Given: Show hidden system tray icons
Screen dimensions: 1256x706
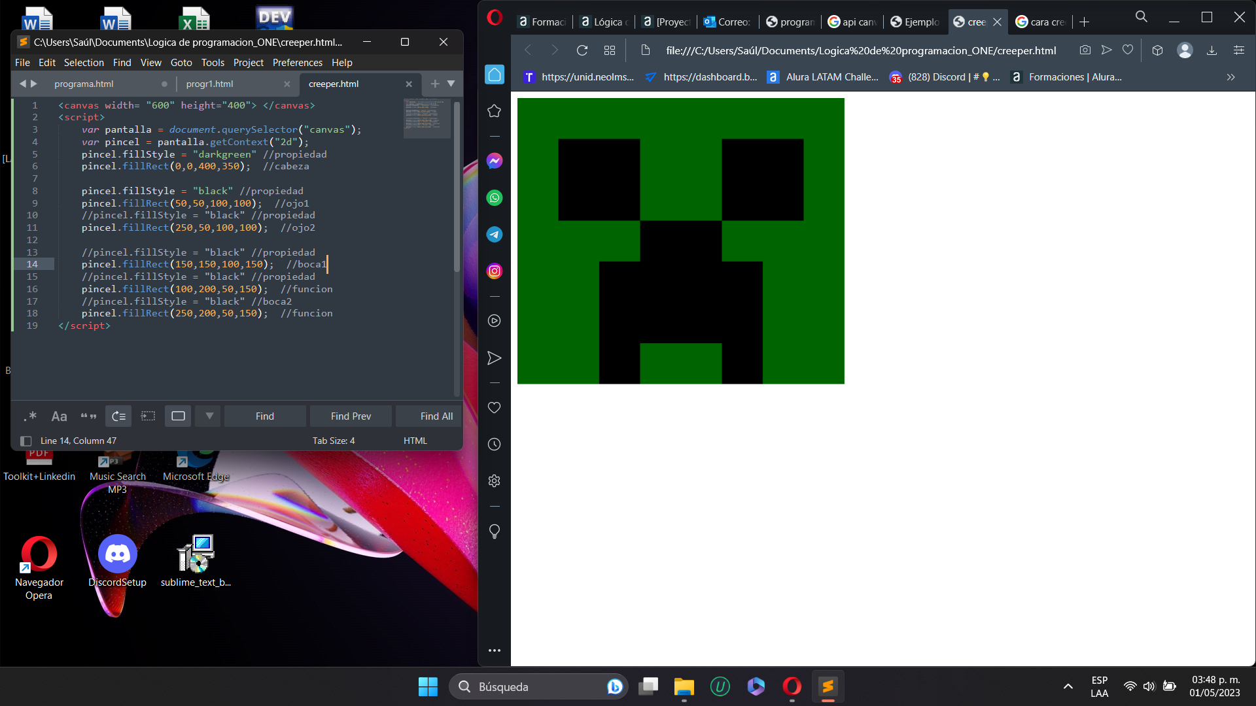Looking at the screenshot, I should (x=1068, y=686).
